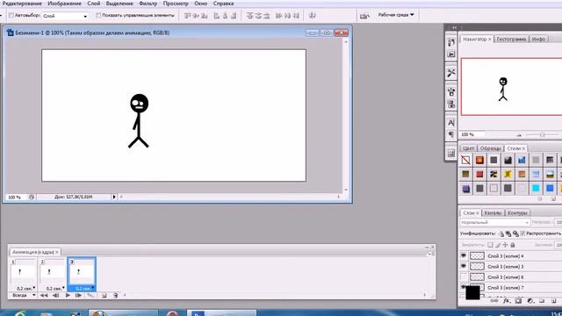The height and width of the screenshot is (316, 562).
Task: Click the layer styles fx icon
Action: pyautogui.click(x=506, y=301)
